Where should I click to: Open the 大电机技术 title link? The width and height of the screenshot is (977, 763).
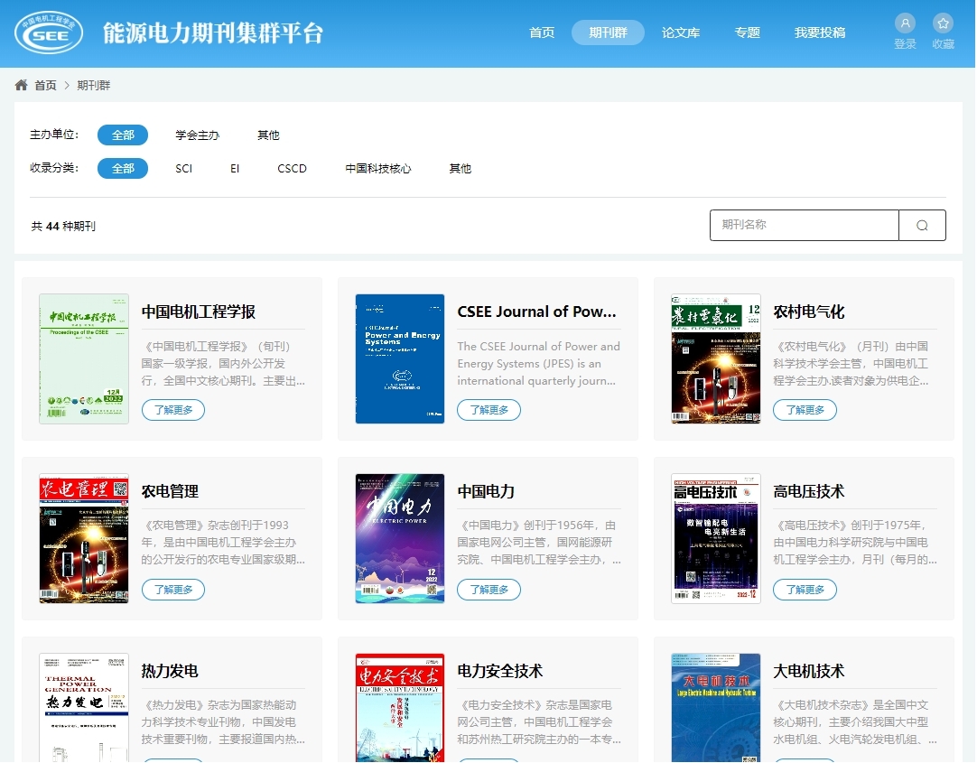[x=809, y=671]
